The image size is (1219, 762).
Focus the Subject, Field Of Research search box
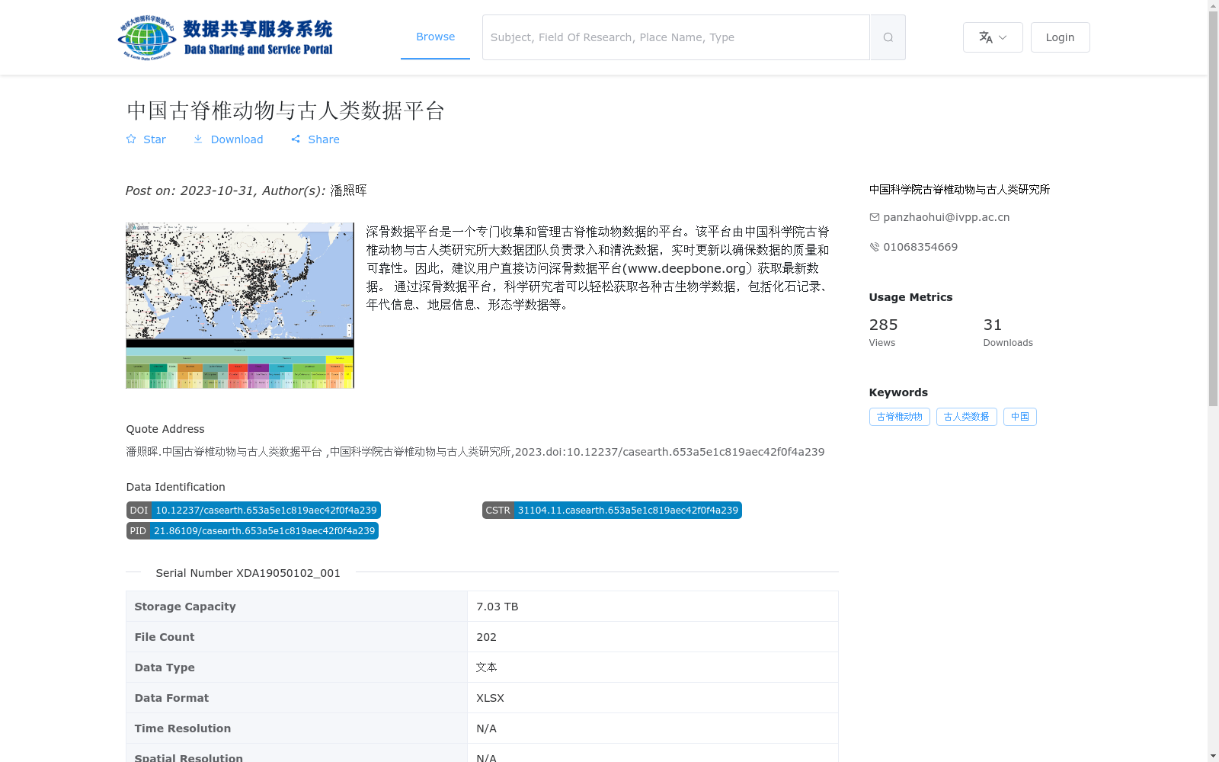(676, 37)
